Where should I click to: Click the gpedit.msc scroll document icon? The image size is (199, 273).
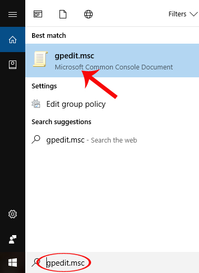[x=41, y=59]
